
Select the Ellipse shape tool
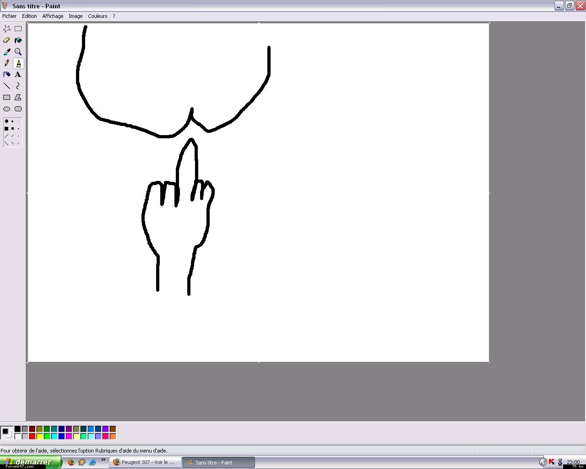pyautogui.click(x=7, y=109)
